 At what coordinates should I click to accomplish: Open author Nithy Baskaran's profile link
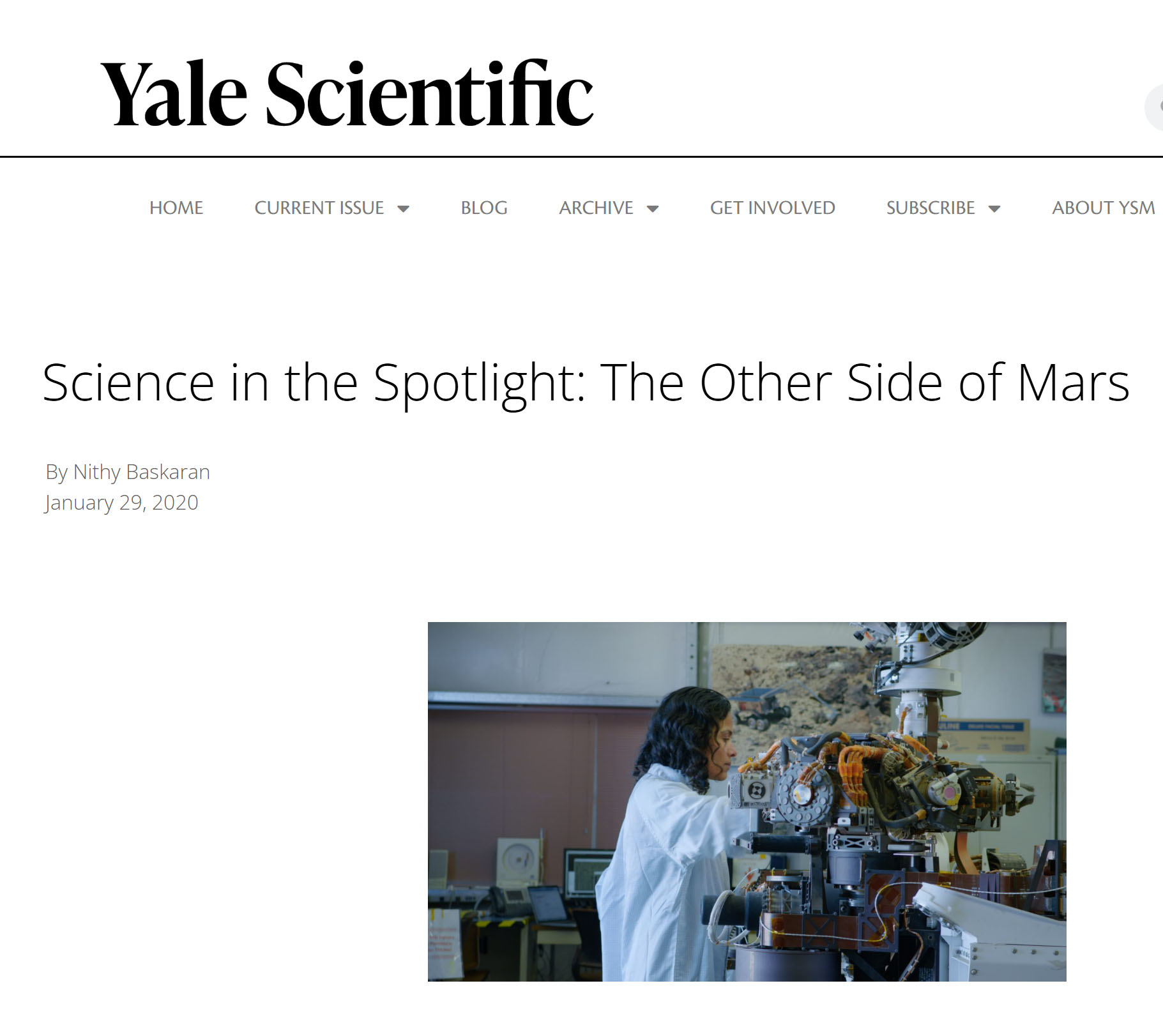pyautogui.click(x=142, y=472)
